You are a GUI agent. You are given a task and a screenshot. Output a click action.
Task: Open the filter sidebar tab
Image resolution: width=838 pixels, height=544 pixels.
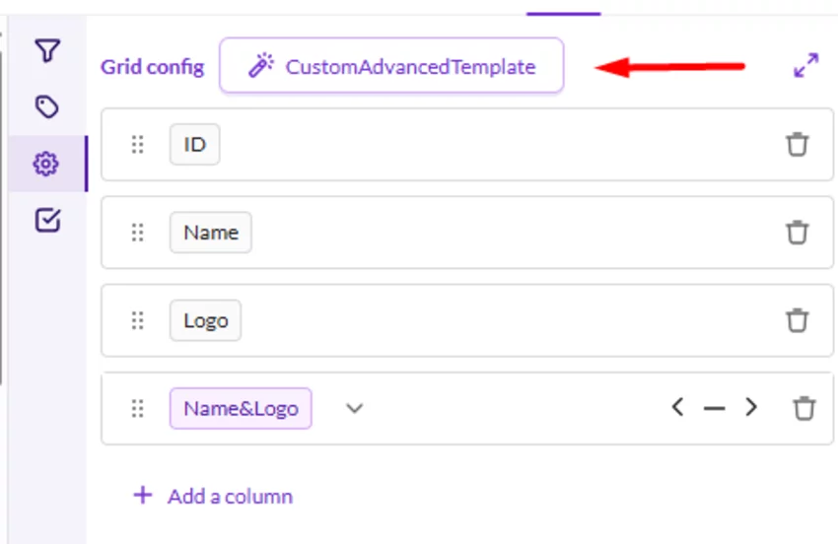coord(47,51)
